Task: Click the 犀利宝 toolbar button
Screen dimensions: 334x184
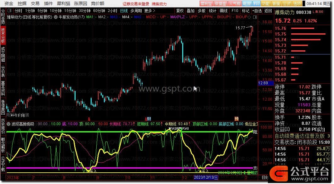Action: pyautogui.click(x=207, y=3)
